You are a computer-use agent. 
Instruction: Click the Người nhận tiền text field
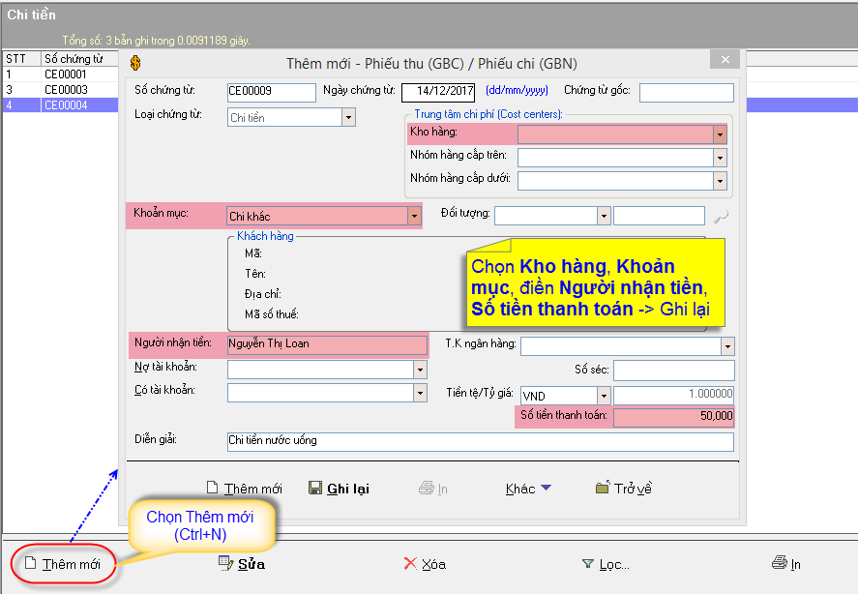[326, 343]
